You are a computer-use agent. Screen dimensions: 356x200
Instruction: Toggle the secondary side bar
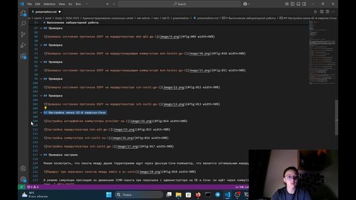[304, 4]
